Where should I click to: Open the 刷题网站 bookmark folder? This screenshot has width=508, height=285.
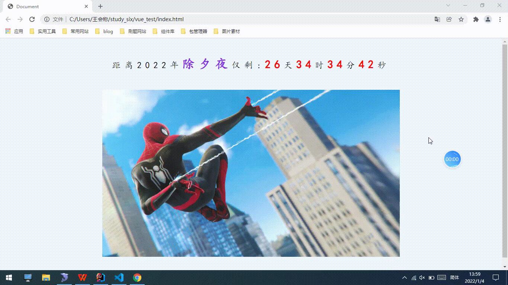point(133,32)
